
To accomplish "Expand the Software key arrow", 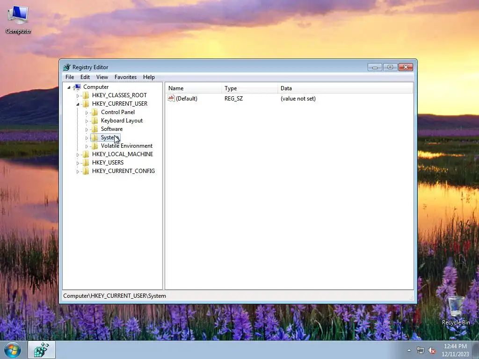I will tap(87, 129).
